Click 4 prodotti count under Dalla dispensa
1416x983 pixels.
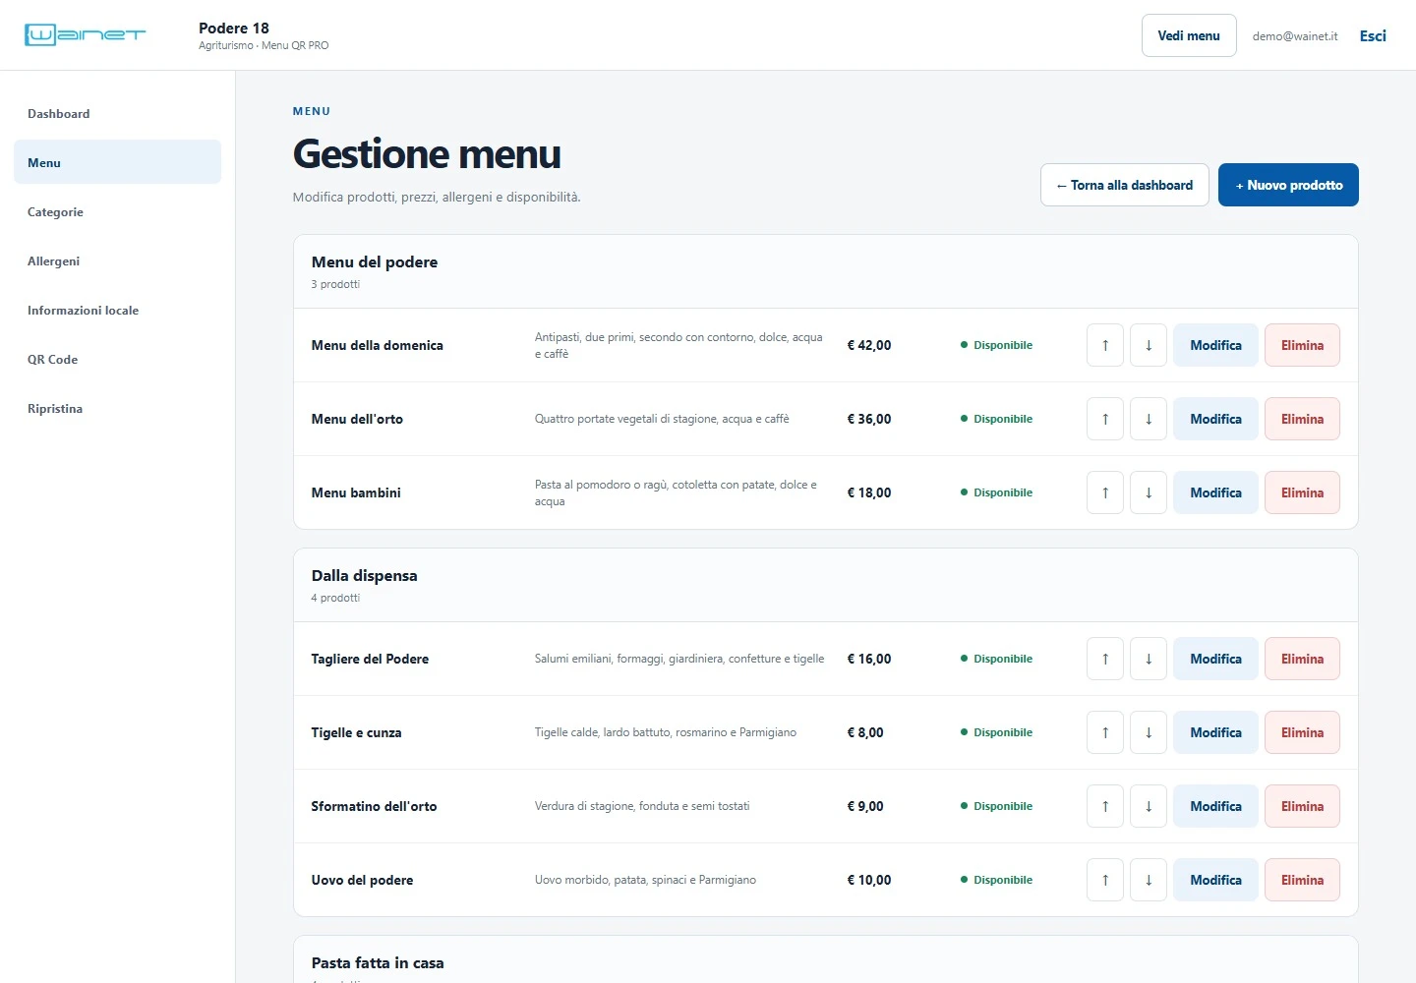click(x=335, y=598)
